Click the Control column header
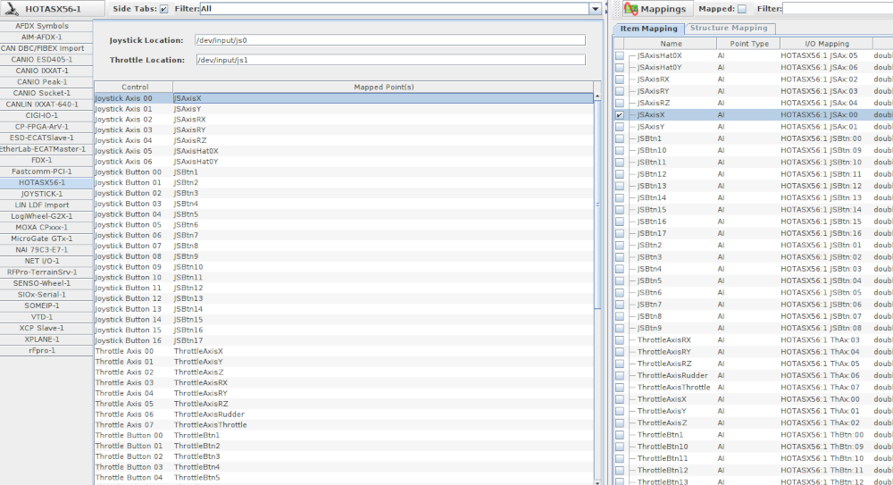 coord(135,88)
